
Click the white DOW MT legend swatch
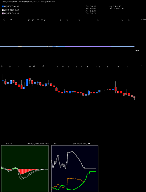pyautogui.click(x=3, y=10)
